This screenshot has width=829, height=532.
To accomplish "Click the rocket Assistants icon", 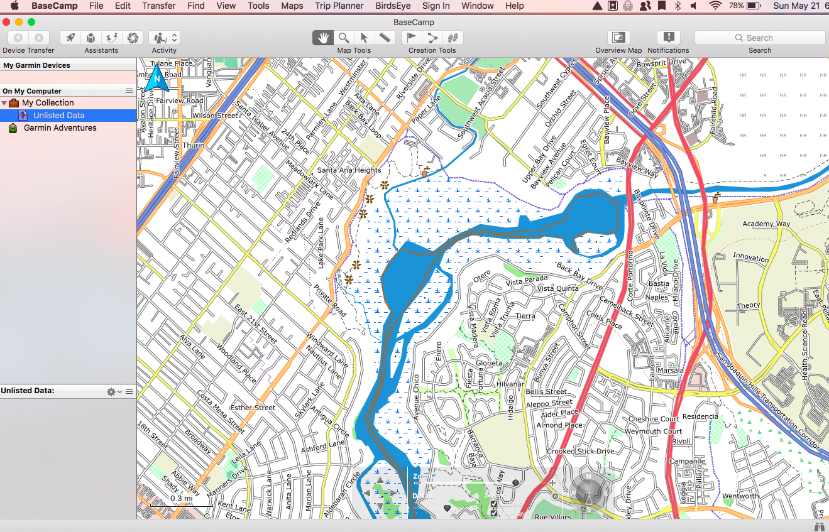I will click(x=71, y=38).
